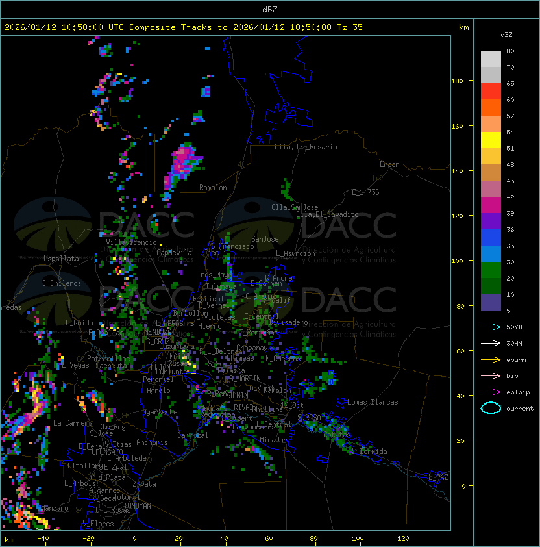Viewport: 540px width, 547px height.
Task: Click the pink bip arrow icon
Action: 491,375
